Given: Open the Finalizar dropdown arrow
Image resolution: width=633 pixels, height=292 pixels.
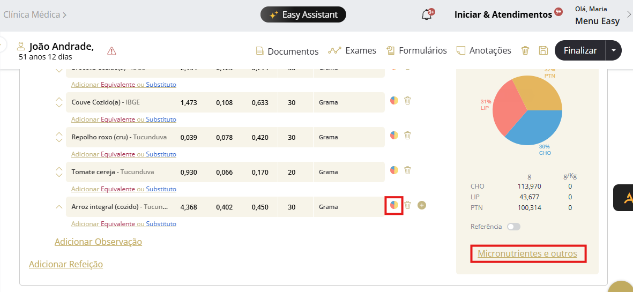Looking at the screenshot, I should point(614,50).
